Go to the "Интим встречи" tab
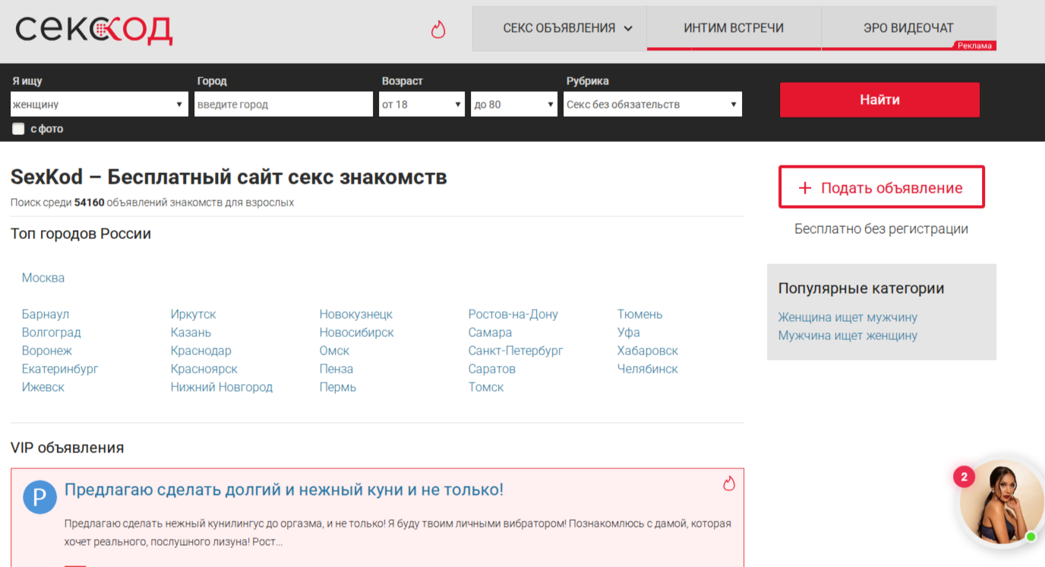Screen dimensions: 1045x567 [734, 28]
